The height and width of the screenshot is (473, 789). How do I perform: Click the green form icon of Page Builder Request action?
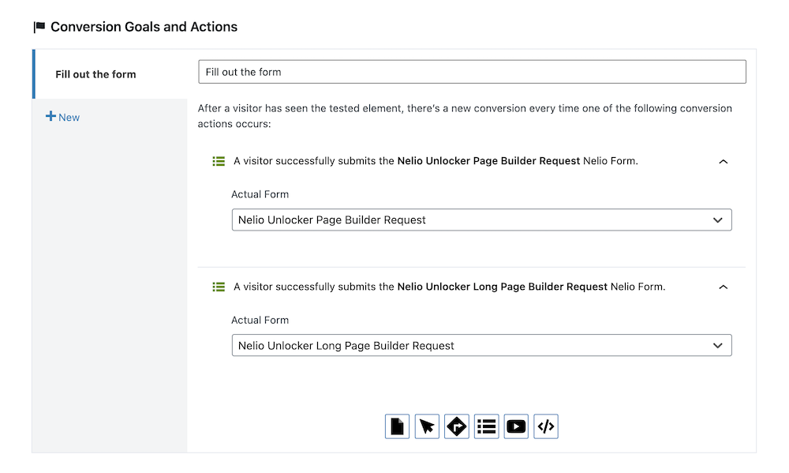pyautogui.click(x=219, y=161)
